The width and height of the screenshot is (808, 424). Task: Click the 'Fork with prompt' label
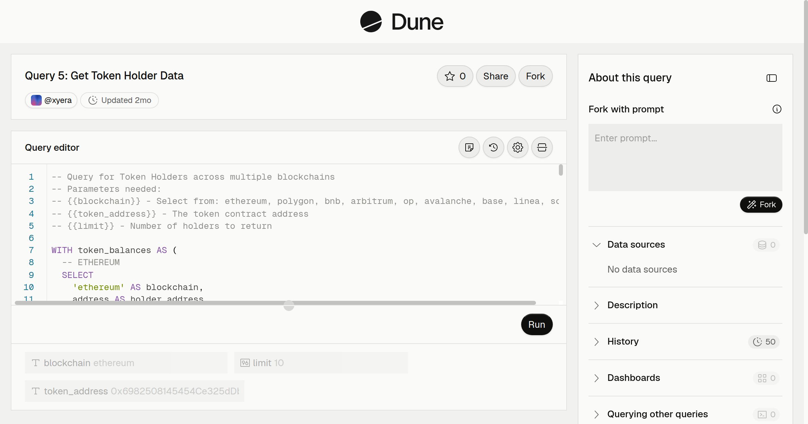(626, 109)
